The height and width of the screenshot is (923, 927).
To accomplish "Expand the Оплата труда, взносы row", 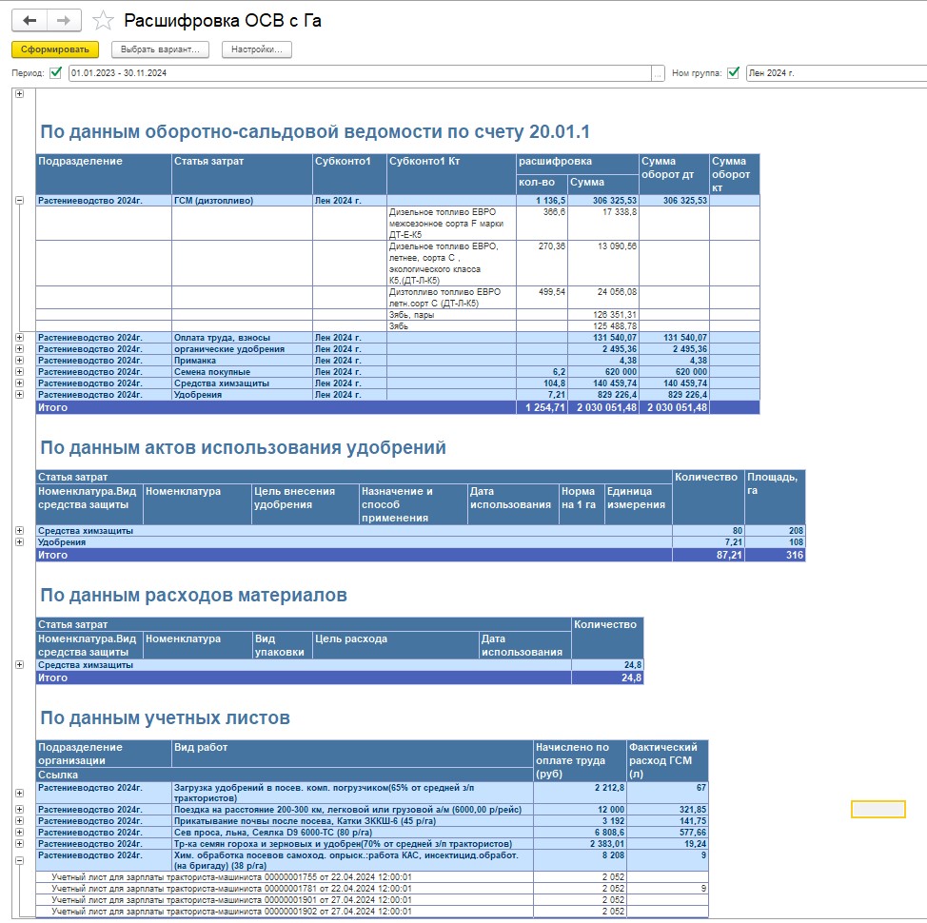I will [19, 337].
